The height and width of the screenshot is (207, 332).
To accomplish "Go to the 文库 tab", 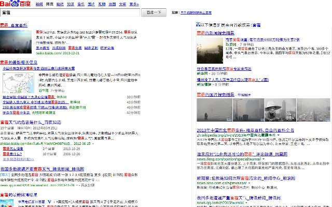I will pos(122,4).
